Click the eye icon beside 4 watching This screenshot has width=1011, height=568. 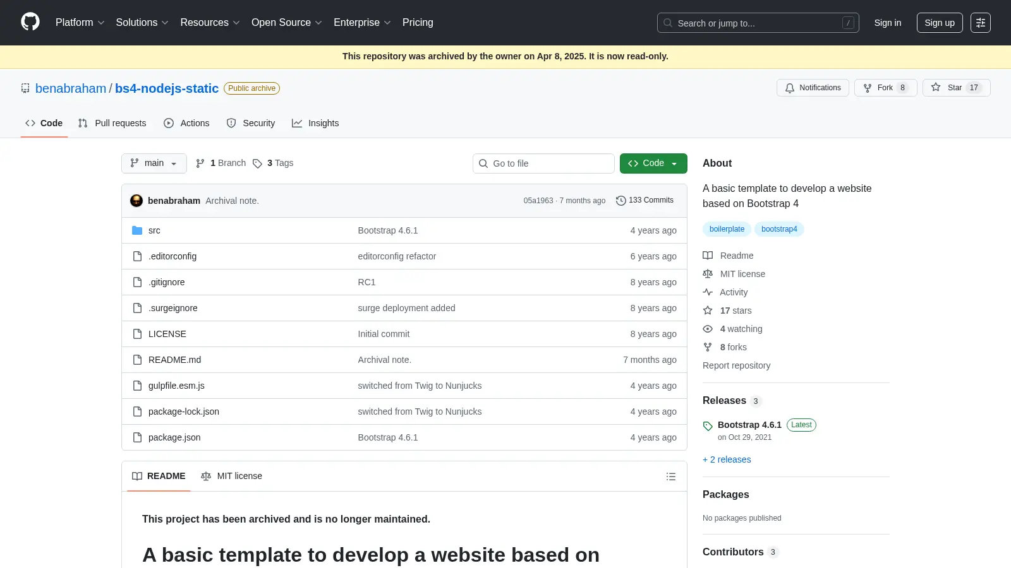click(x=708, y=329)
